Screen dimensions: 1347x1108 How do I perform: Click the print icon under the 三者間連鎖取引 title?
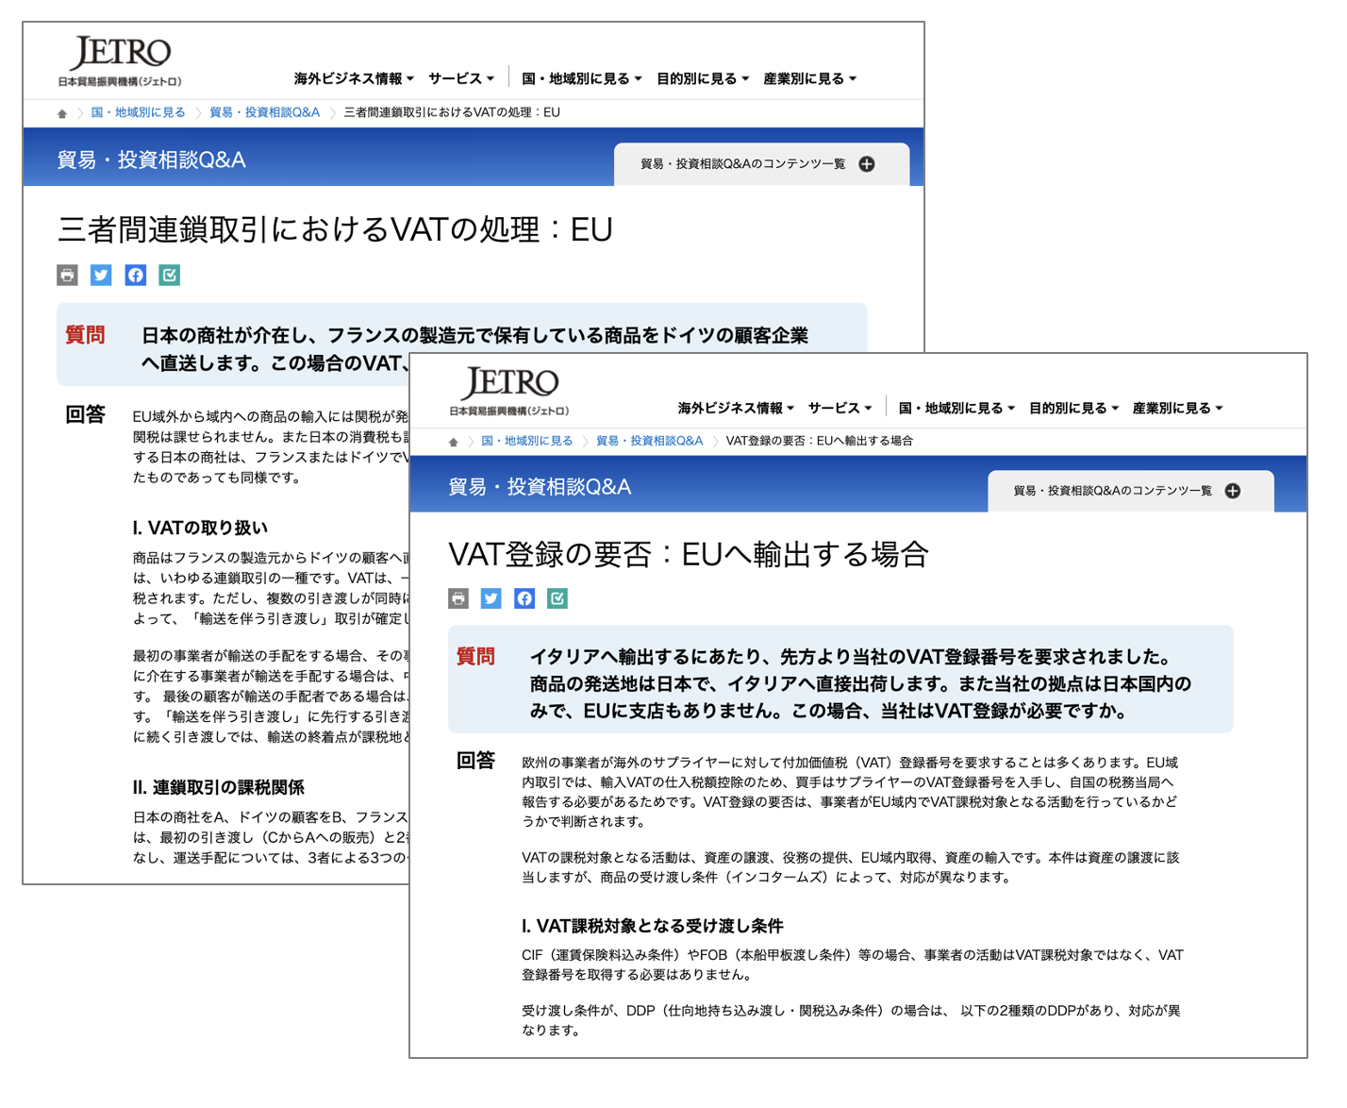(67, 275)
